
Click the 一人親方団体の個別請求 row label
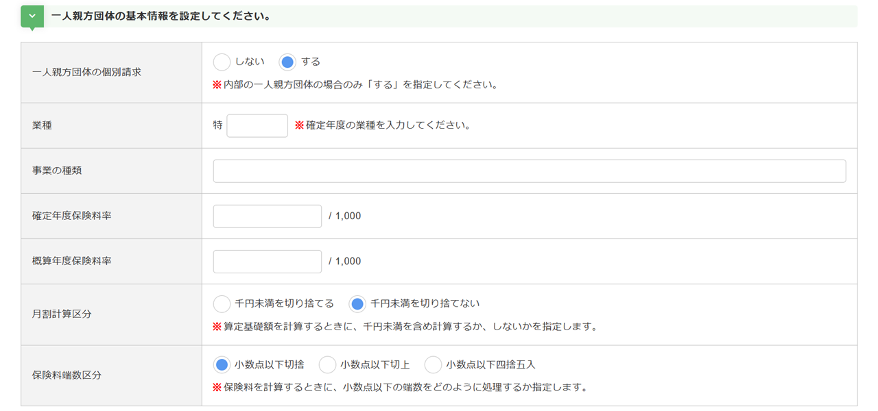point(86,72)
